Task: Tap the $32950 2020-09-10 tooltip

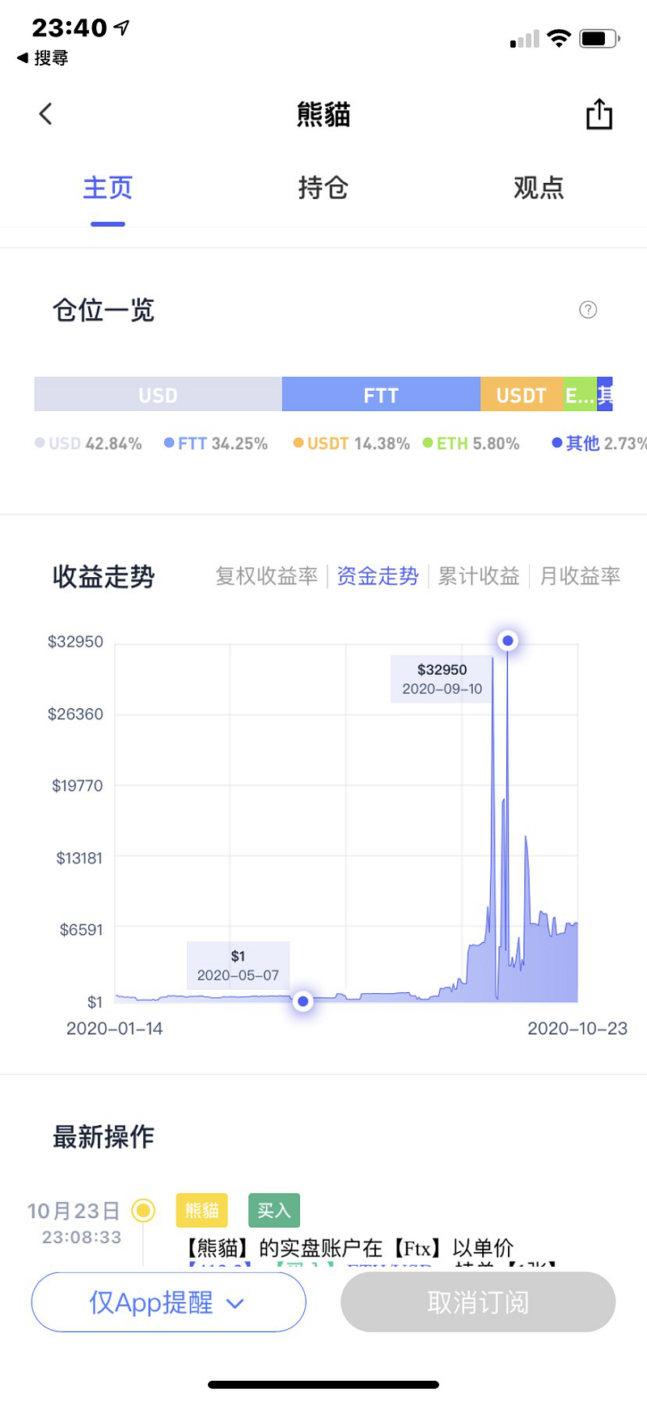Action: [442, 679]
